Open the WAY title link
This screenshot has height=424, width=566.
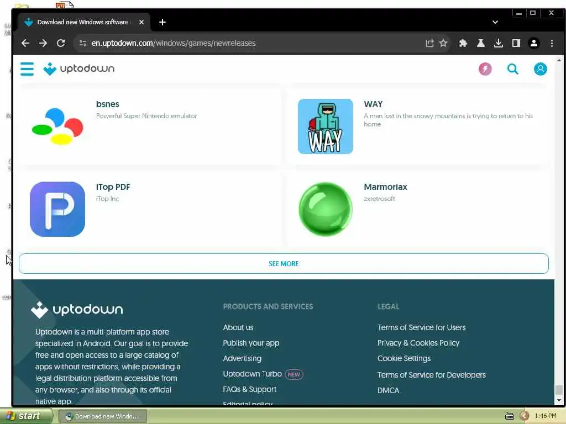[373, 104]
